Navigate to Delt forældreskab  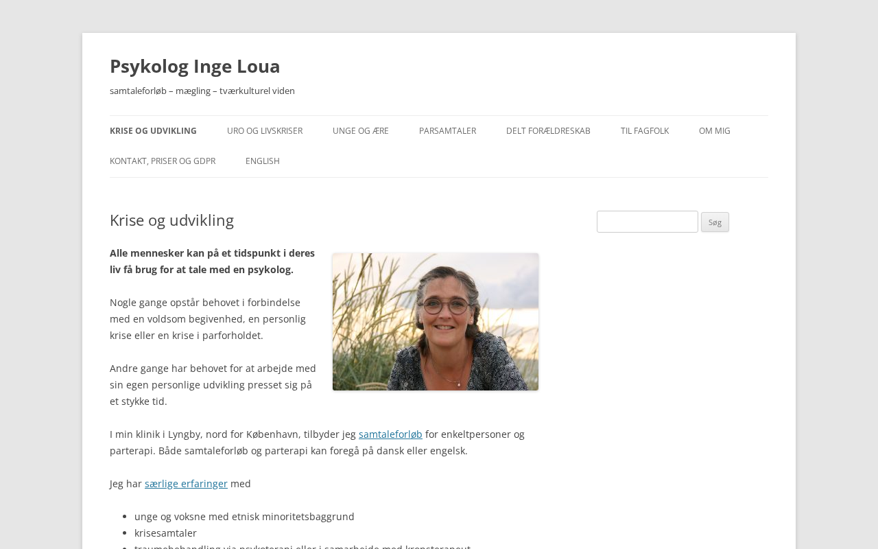[x=548, y=131]
